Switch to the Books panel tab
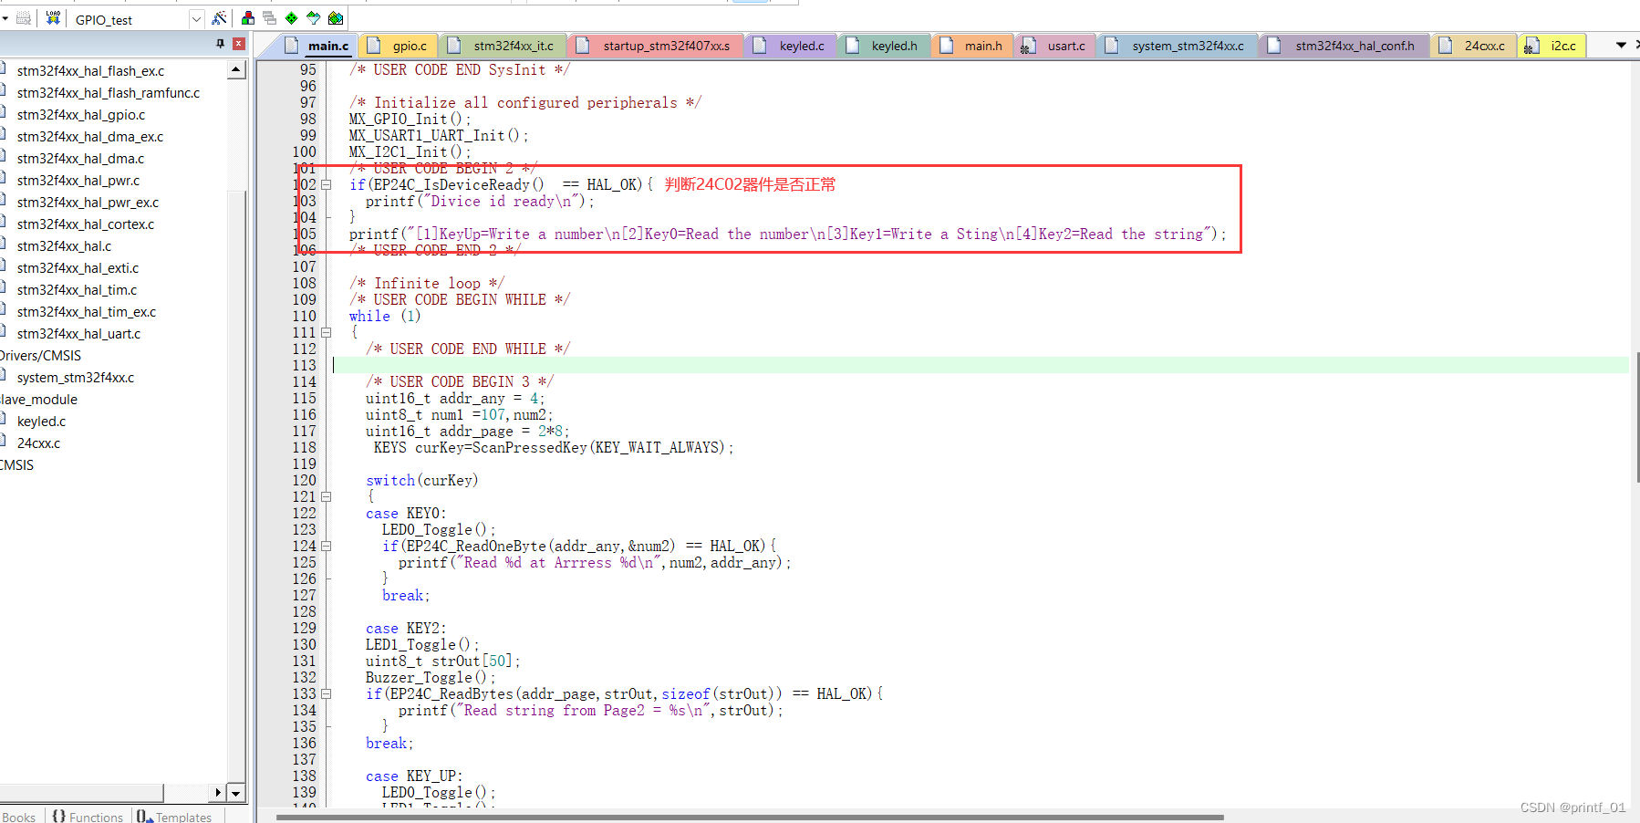This screenshot has height=823, width=1640. tap(19, 817)
